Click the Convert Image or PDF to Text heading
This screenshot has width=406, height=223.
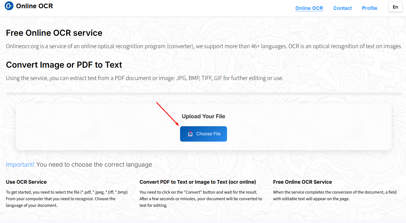[x=64, y=65]
